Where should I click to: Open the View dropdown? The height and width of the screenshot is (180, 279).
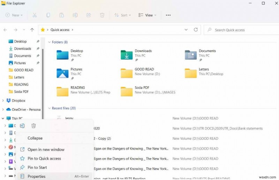tap(147, 15)
